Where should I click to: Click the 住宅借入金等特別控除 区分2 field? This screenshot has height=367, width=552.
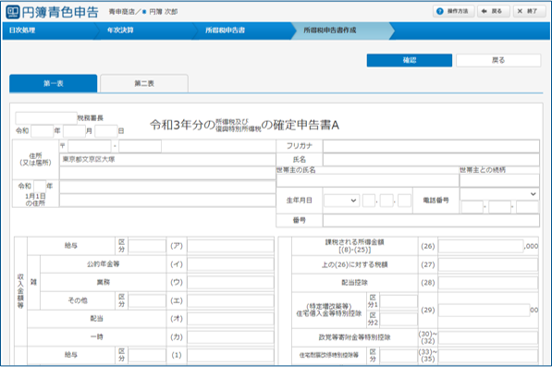click(x=399, y=319)
